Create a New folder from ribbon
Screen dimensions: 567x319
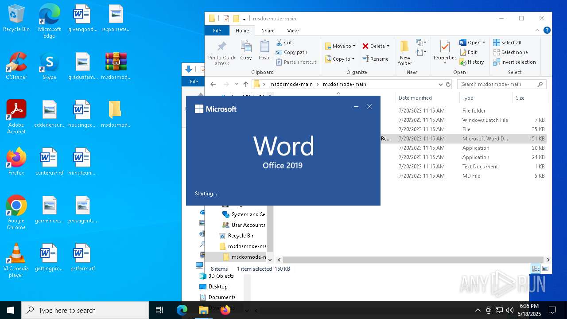coord(405,53)
